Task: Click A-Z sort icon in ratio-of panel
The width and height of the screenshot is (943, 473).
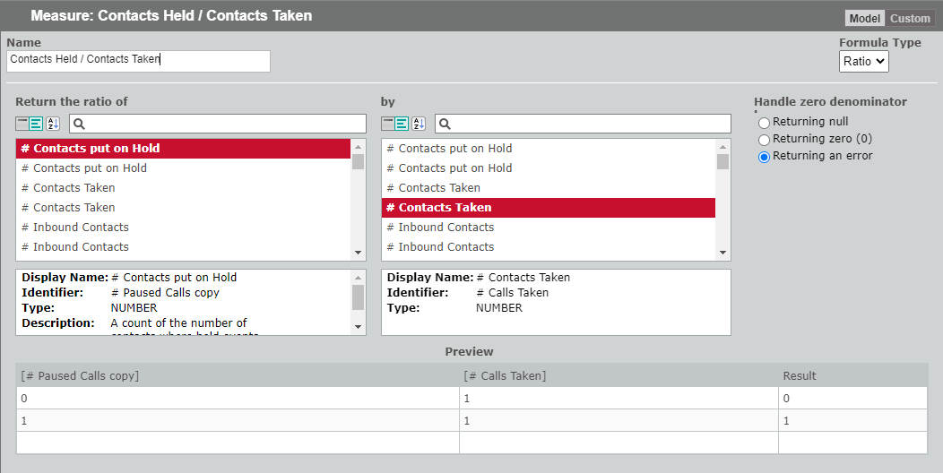Action: point(53,124)
